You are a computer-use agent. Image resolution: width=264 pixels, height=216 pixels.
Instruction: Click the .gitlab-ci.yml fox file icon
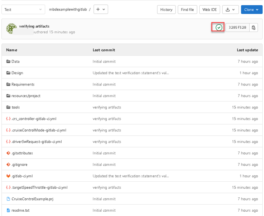(x=8, y=176)
